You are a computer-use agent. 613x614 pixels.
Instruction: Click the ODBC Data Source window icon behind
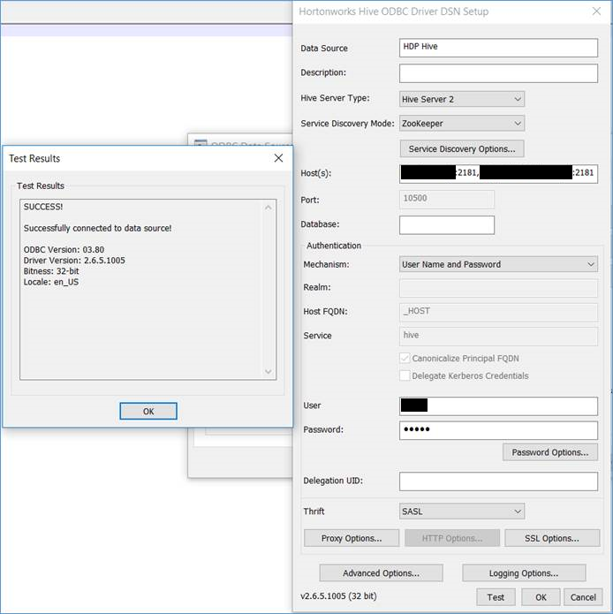coord(201,144)
